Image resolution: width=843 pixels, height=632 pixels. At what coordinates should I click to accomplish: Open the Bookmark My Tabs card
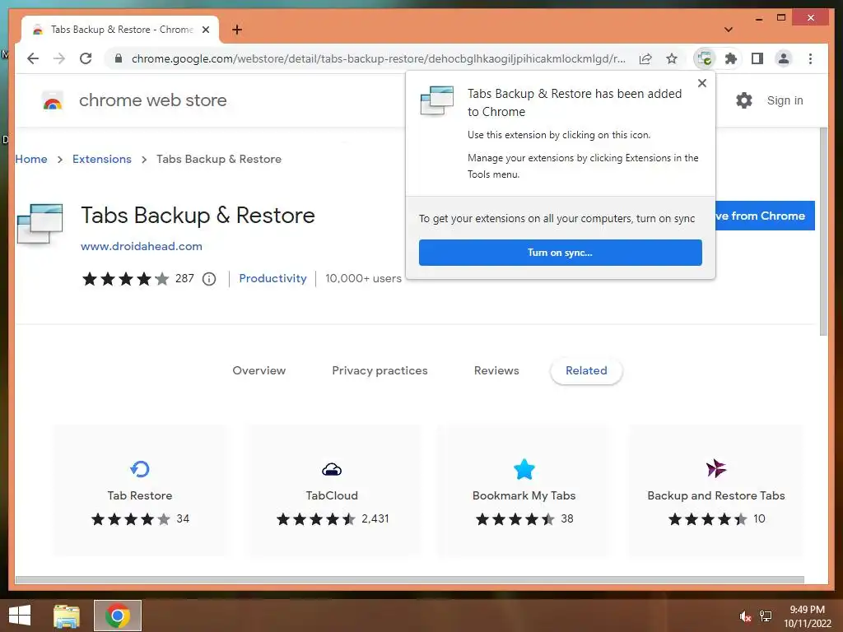click(x=524, y=490)
